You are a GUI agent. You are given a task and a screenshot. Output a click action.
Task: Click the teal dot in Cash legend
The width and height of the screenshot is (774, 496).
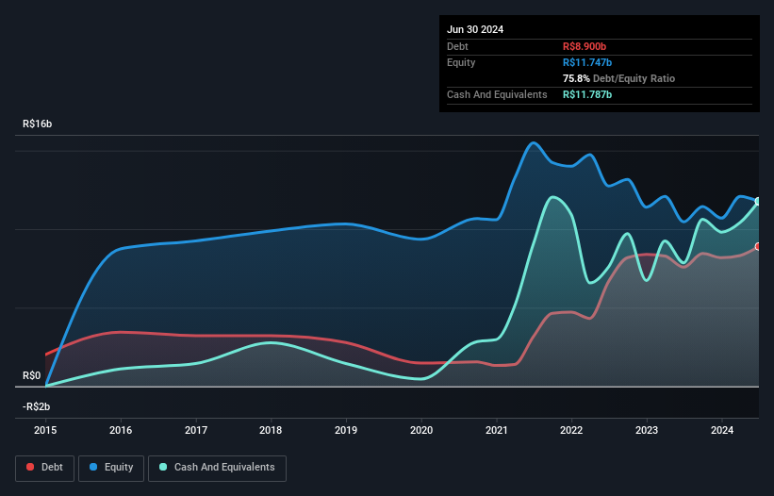click(163, 467)
